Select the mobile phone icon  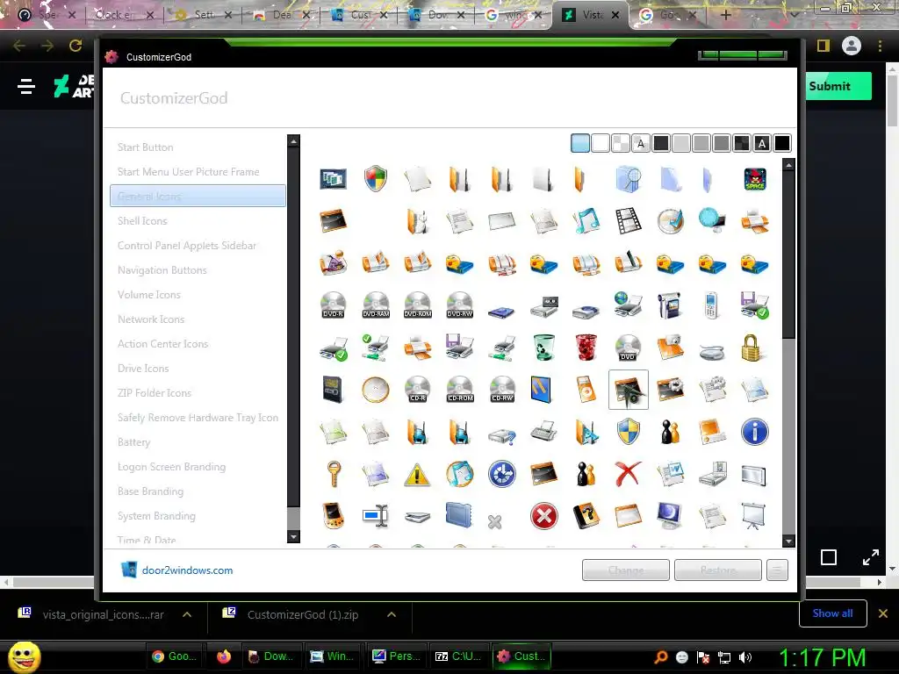click(711, 305)
